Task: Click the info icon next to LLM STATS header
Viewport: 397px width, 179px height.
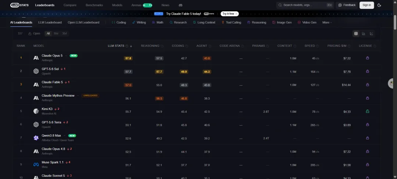Action: point(127,46)
